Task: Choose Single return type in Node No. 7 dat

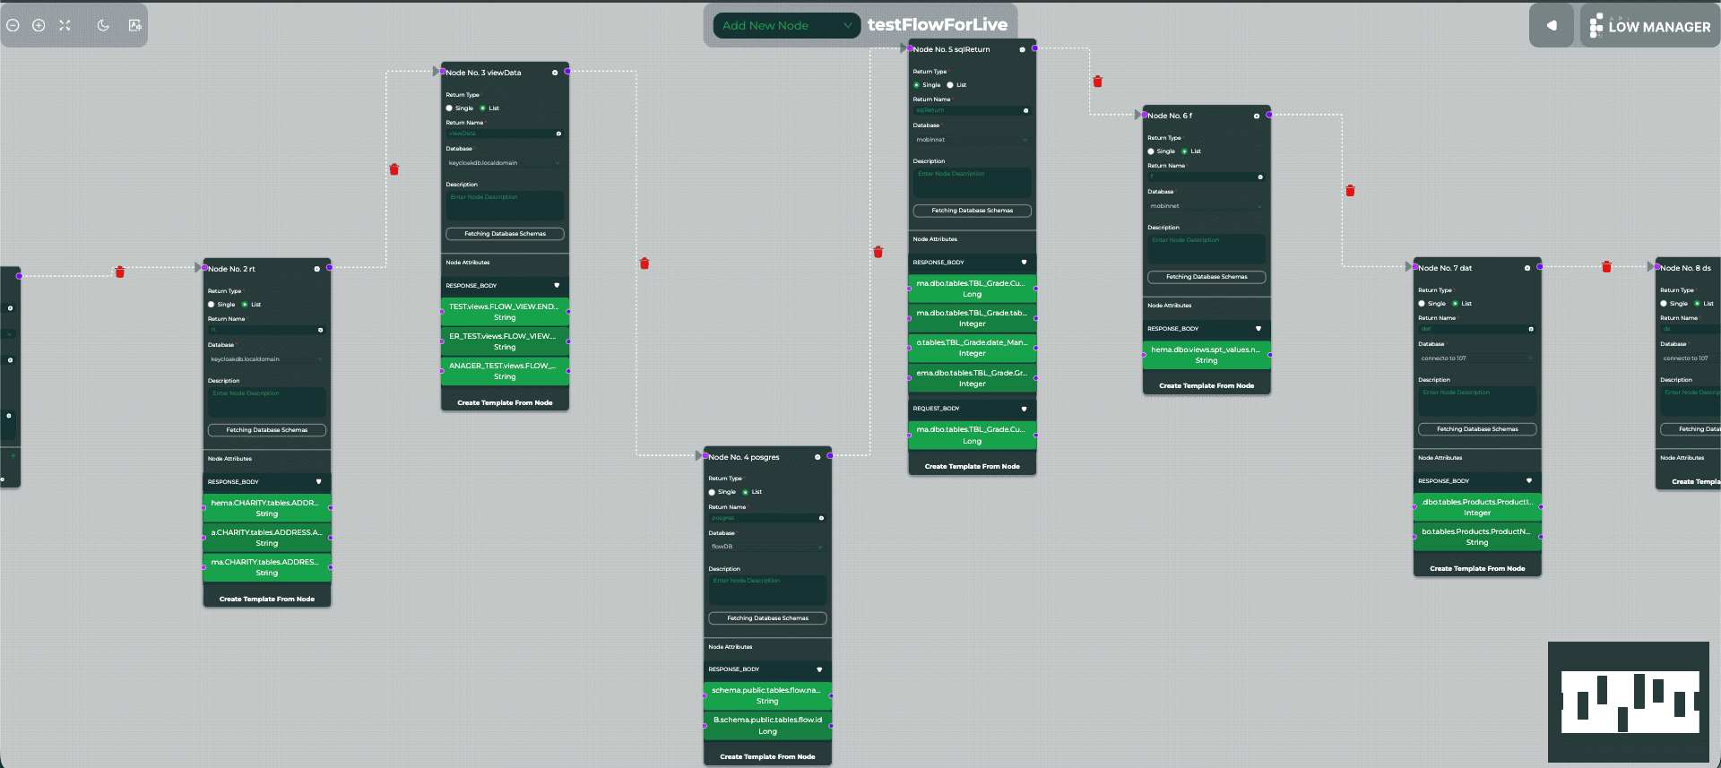Action: tap(1422, 304)
